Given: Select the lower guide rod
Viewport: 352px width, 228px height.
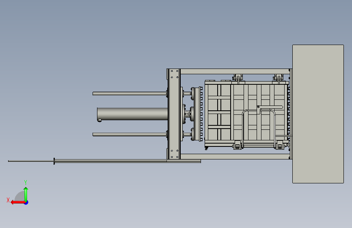Looking at the screenshot, I should [x=130, y=134].
